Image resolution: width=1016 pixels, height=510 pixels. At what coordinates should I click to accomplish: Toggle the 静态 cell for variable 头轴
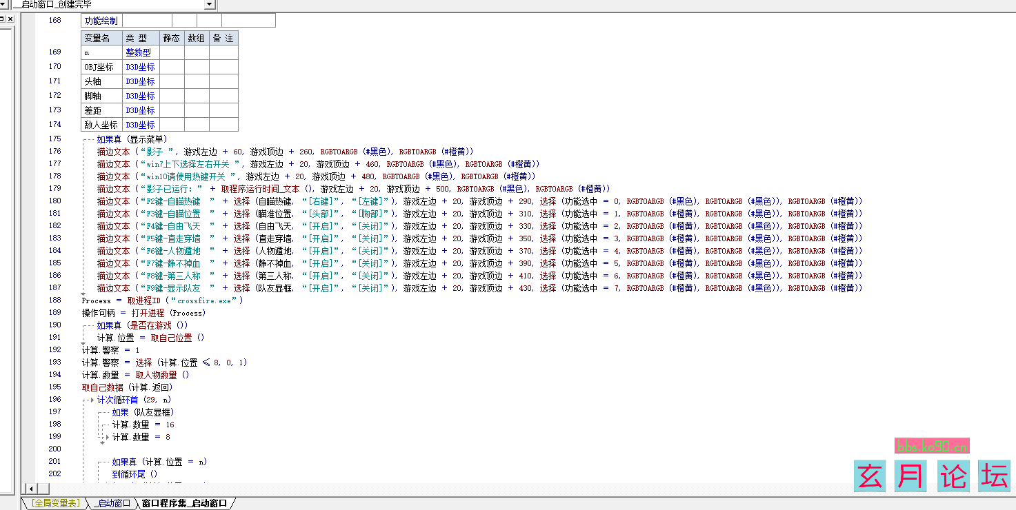[172, 81]
